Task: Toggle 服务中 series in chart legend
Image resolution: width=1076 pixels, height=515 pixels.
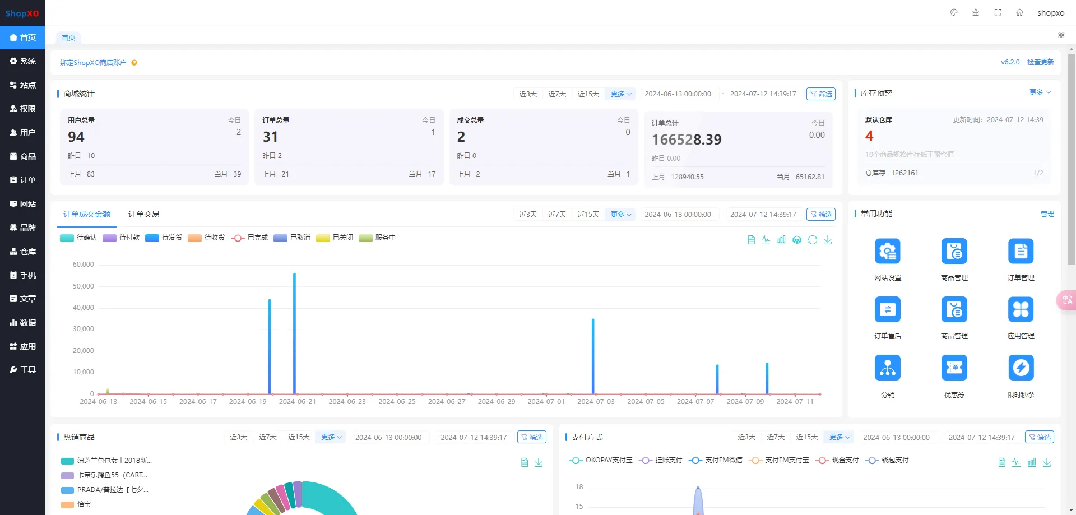Action: (x=377, y=238)
